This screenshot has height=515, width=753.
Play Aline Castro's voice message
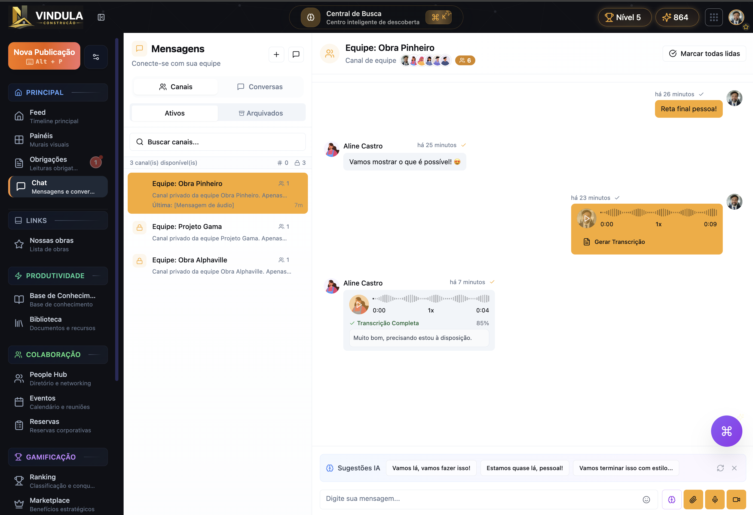(359, 304)
